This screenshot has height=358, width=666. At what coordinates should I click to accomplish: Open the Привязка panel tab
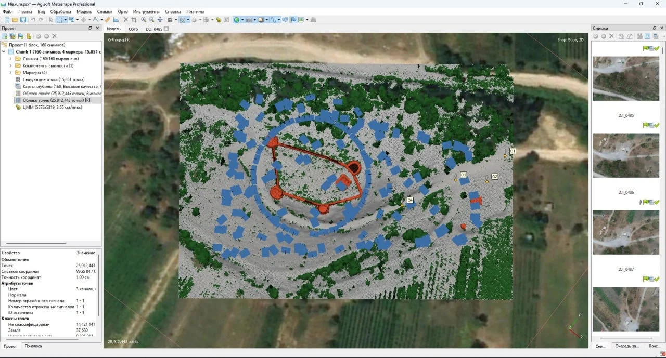pos(33,346)
